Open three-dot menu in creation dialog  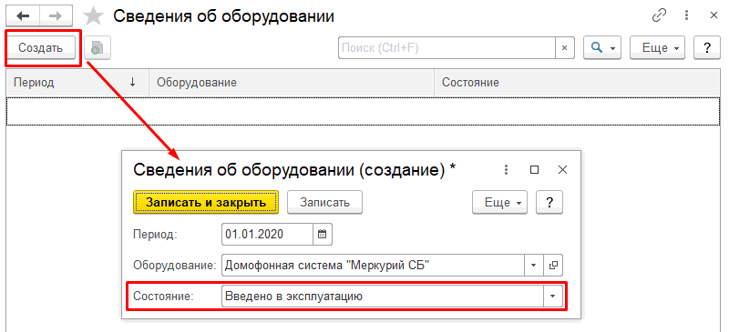point(507,170)
